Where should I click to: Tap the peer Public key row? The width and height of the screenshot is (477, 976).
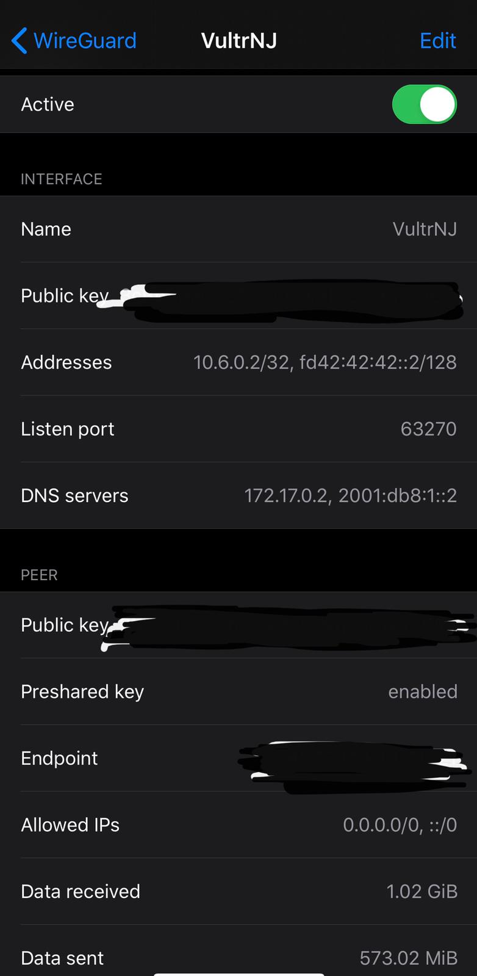coord(238,625)
